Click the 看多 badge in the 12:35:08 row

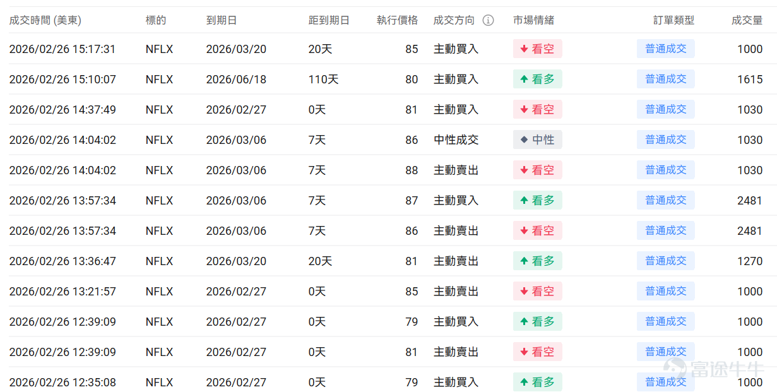click(537, 382)
